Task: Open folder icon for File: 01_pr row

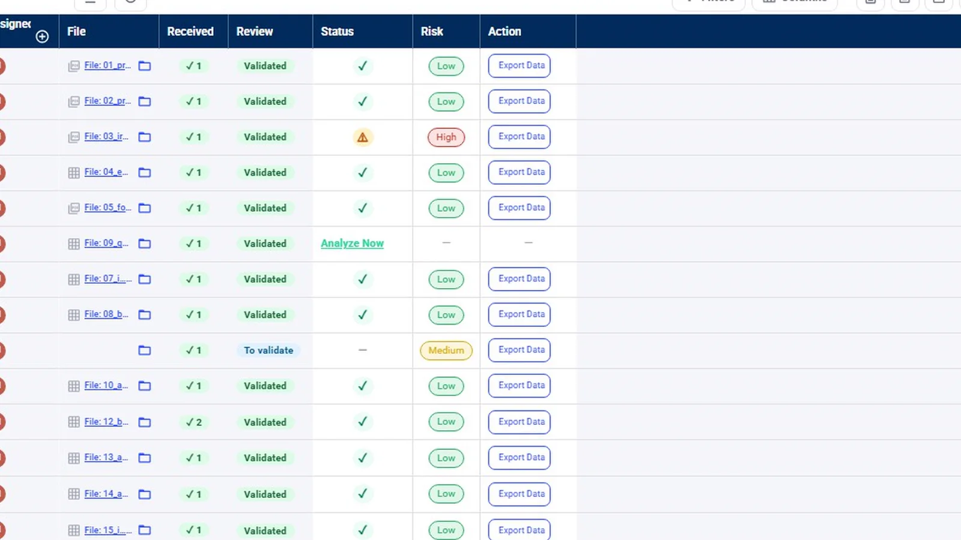Action: (x=145, y=66)
